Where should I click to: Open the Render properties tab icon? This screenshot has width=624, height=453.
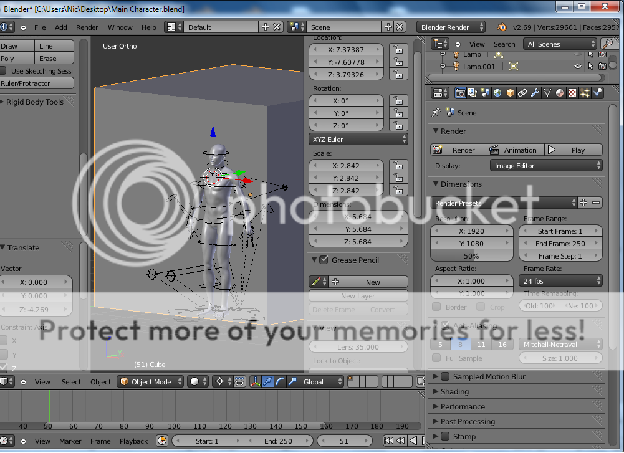coord(460,93)
